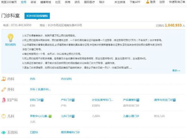Click the gray 妇科 sub-department text
The height and width of the screenshot is (138, 187).
(33, 106)
